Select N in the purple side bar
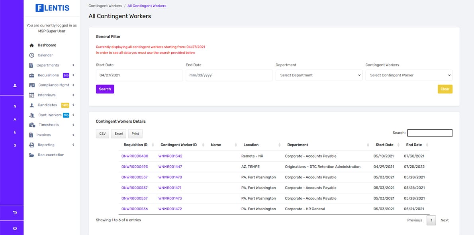Image resolution: width=474 pixels, height=235 pixels. tap(15, 106)
